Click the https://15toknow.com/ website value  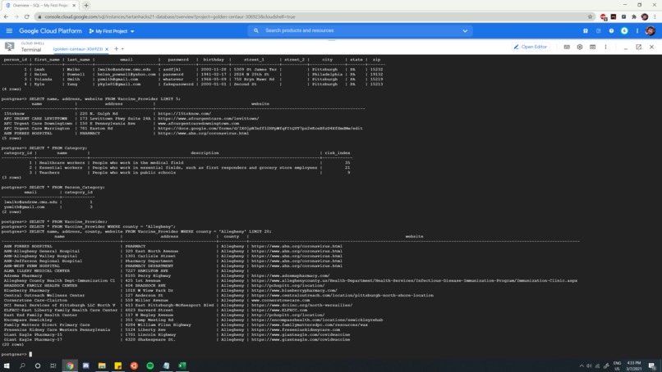[184, 113]
